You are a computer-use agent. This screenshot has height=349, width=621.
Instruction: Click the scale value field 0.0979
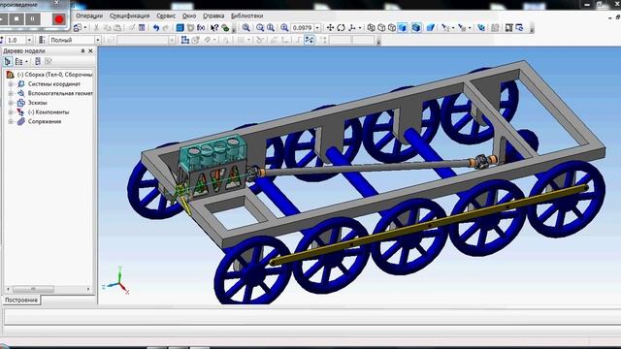303,28
